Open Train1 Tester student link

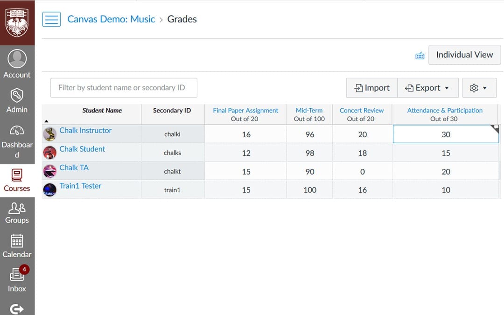[80, 186]
